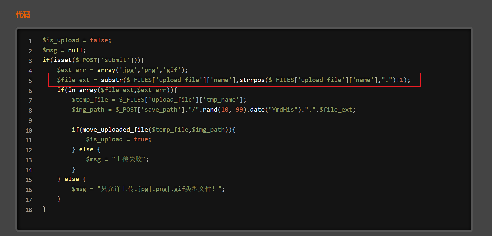Select line number 1 in gutter
This screenshot has width=492, height=236.
[x=30, y=41]
